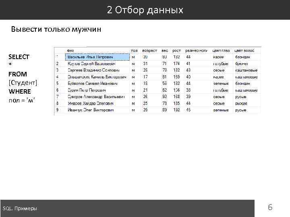
Task: Click 'зеленые' eye color in Буйволов row
Action: pos(221,84)
